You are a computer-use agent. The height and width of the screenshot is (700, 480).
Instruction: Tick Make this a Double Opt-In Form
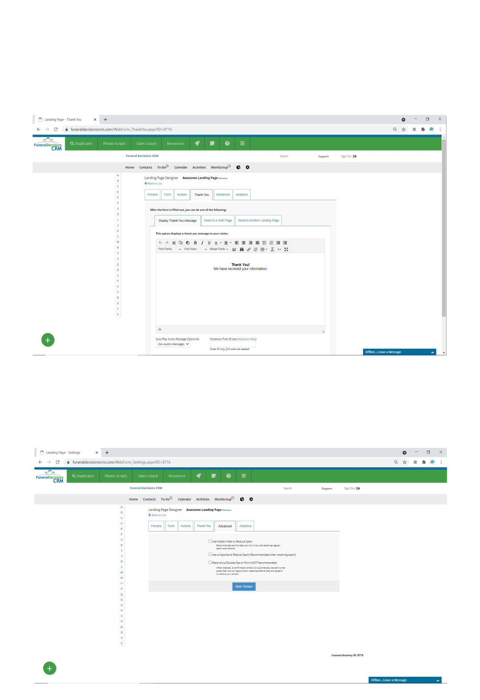tap(210, 562)
